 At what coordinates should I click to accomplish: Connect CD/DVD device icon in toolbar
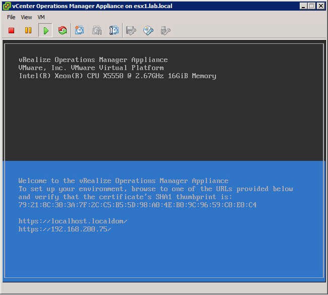[148, 31]
